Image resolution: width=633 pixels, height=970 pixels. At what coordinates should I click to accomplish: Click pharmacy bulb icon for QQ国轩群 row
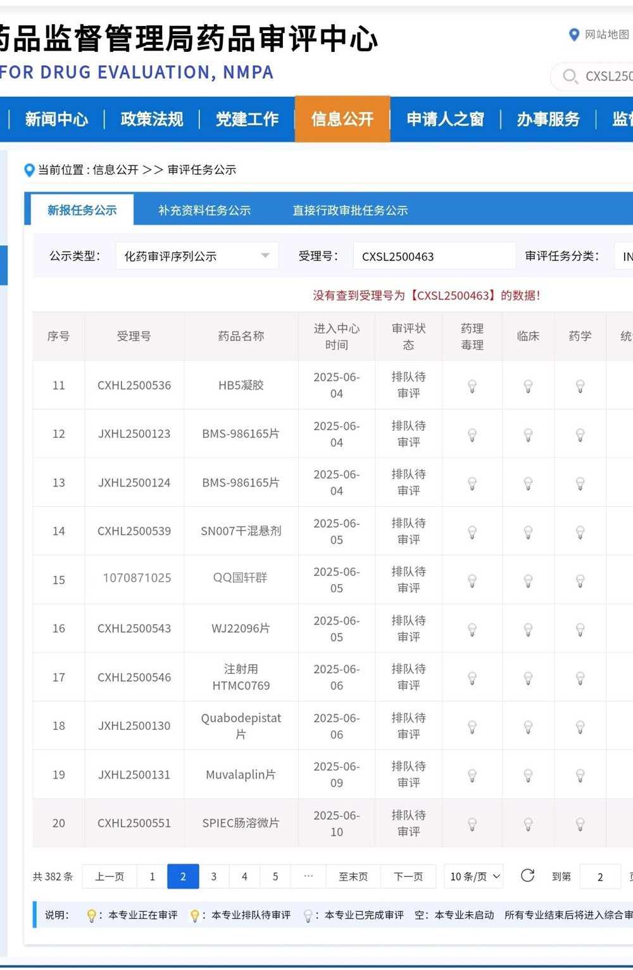[580, 580]
